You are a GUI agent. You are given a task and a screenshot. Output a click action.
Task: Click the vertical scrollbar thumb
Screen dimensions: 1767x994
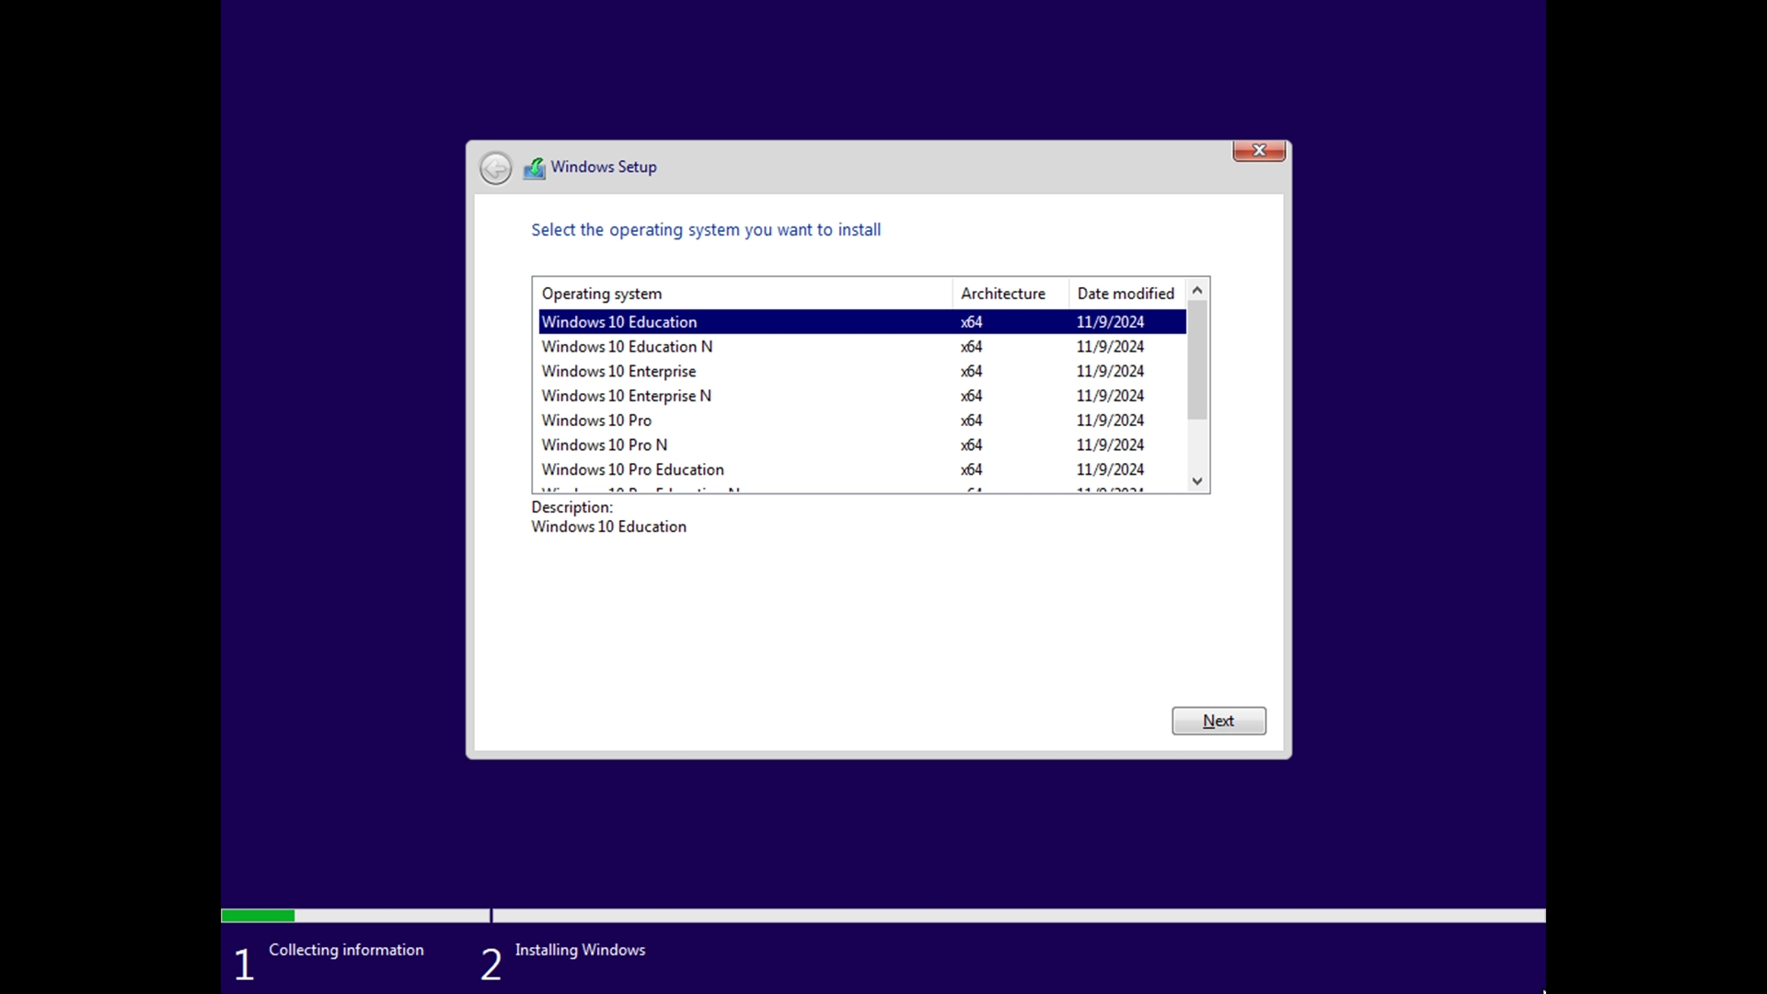tap(1197, 360)
